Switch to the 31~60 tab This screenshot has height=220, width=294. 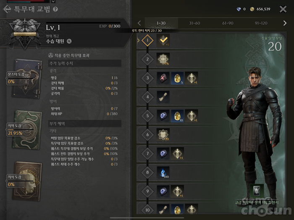coord(194,23)
